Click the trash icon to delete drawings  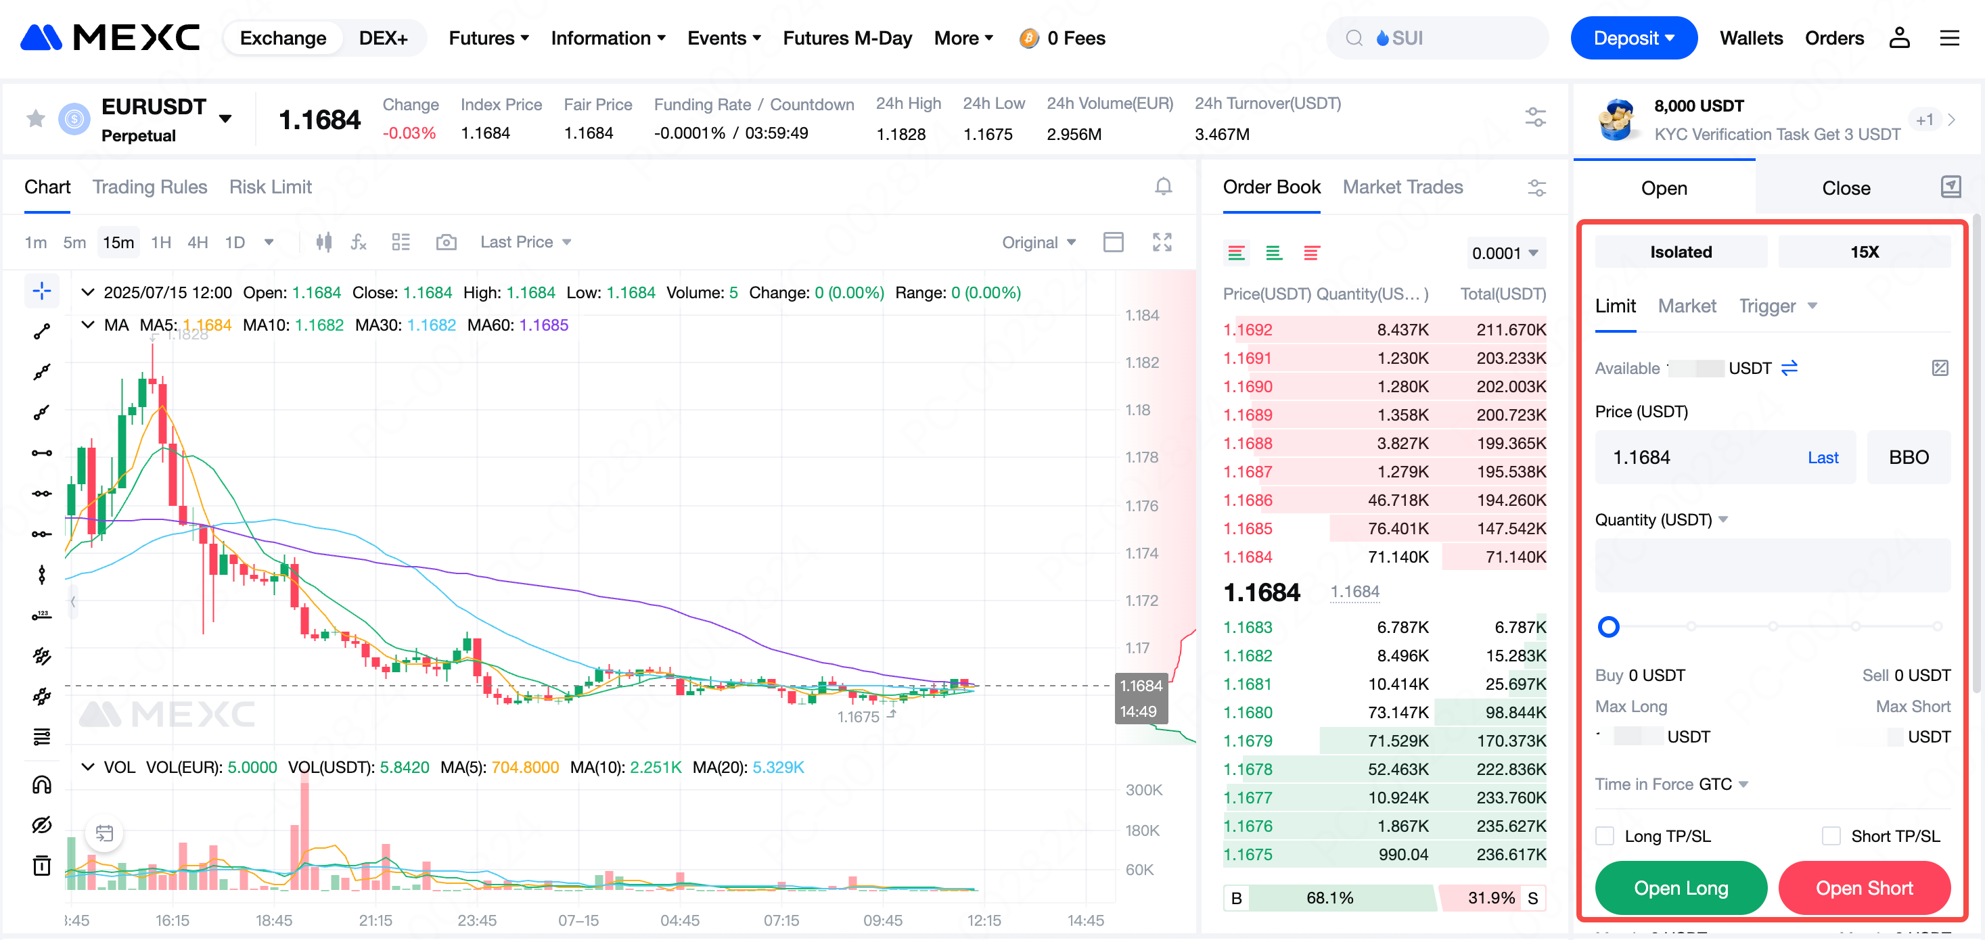tap(42, 865)
